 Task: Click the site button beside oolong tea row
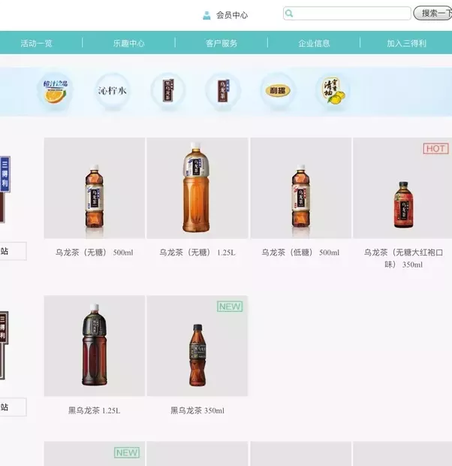coord(13,251)
